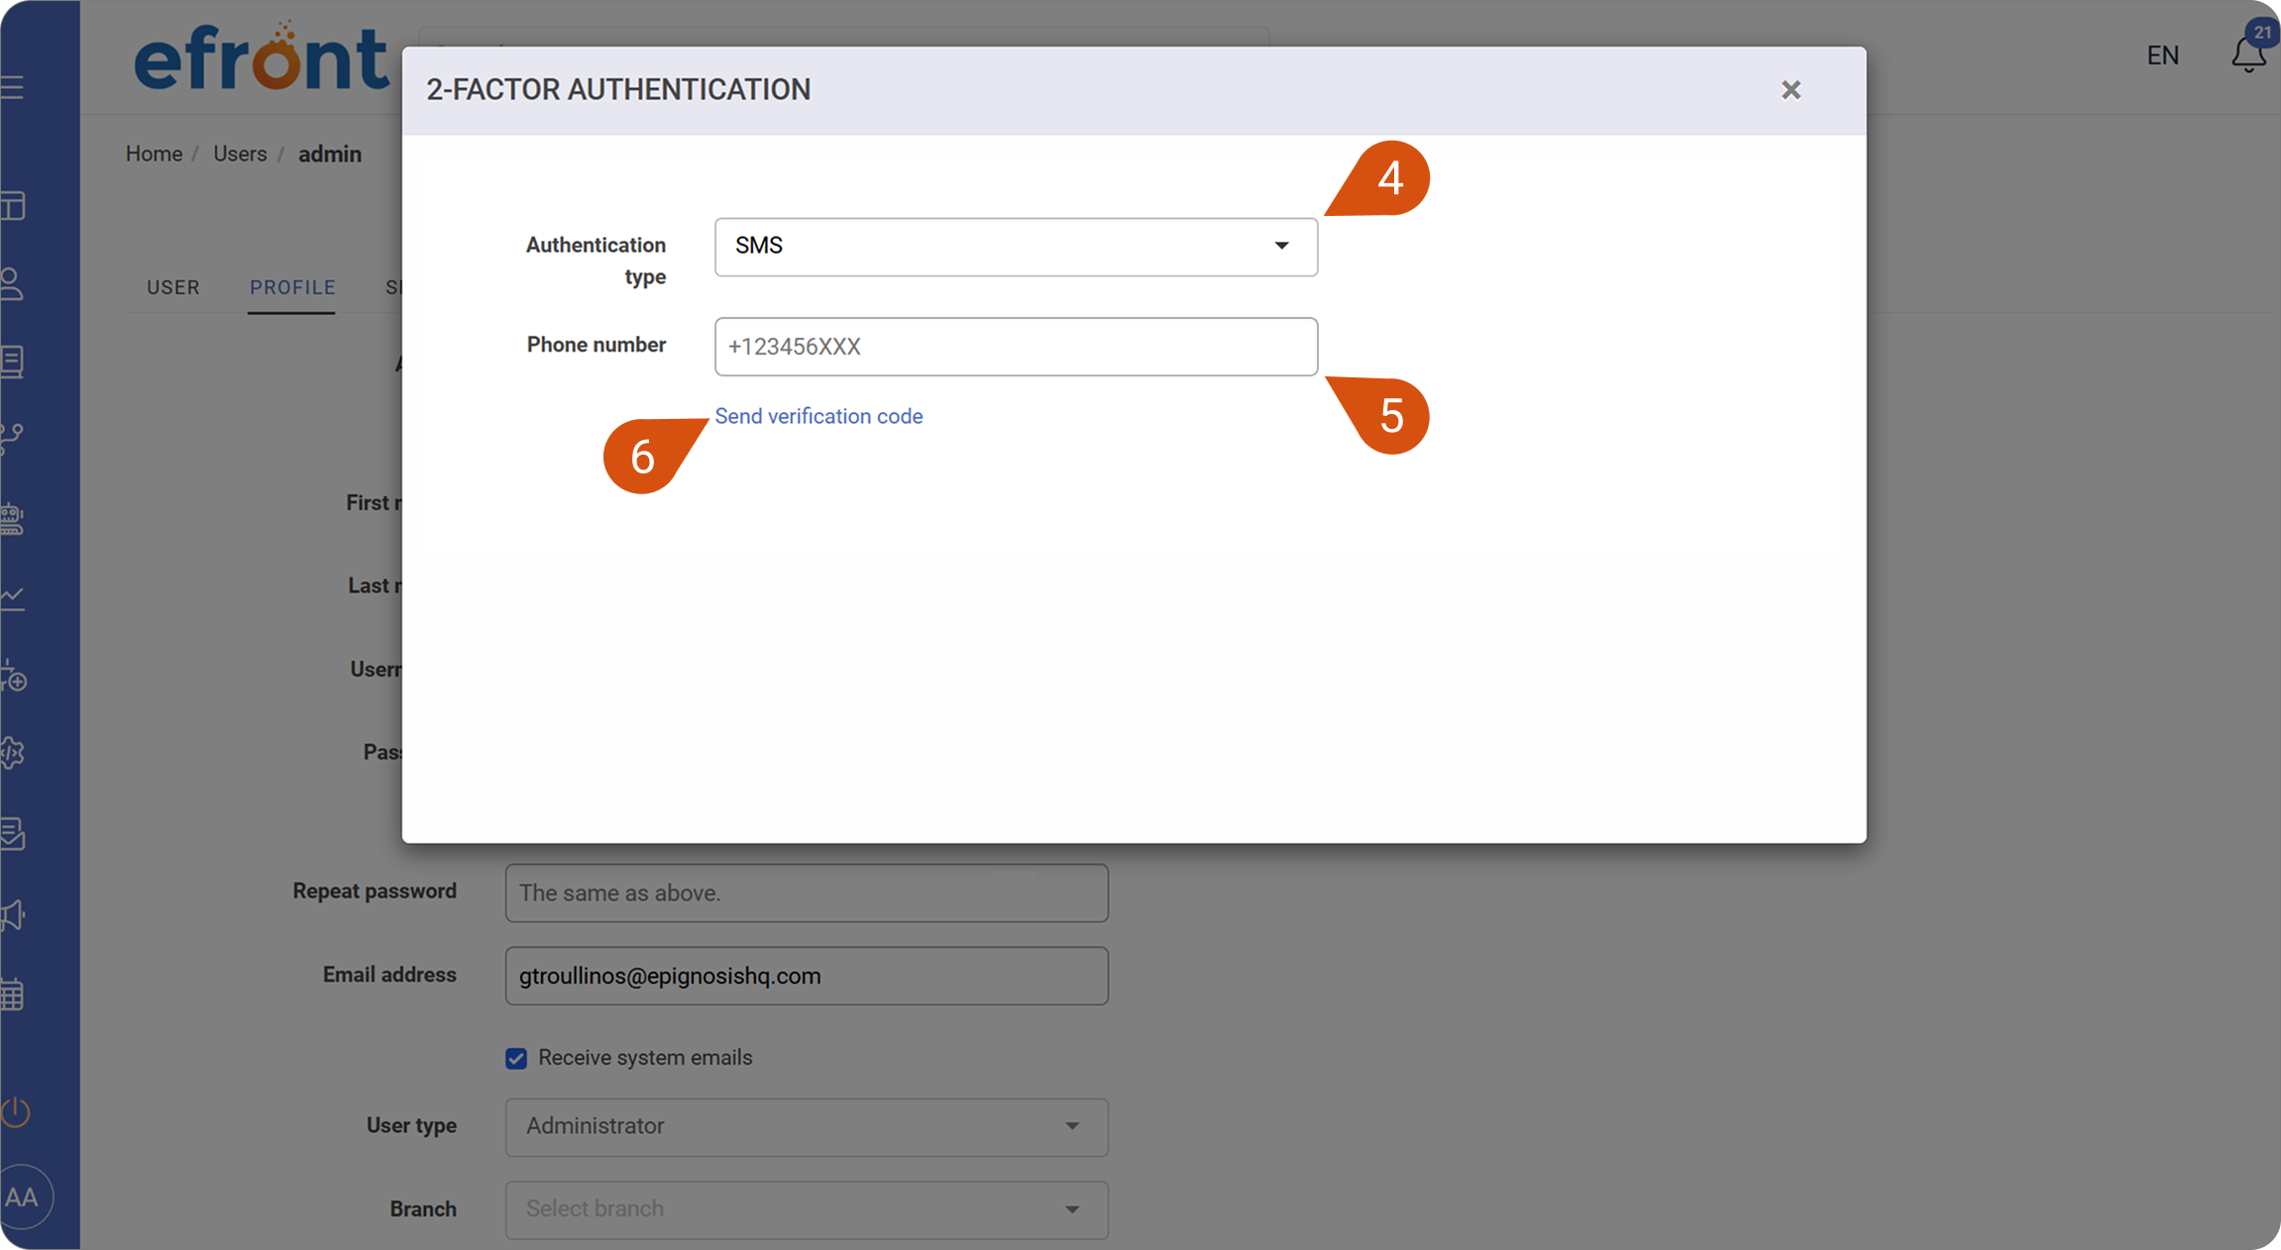Switch language via EN selector
The image size is (2281, 1250).
[2163, 55]
